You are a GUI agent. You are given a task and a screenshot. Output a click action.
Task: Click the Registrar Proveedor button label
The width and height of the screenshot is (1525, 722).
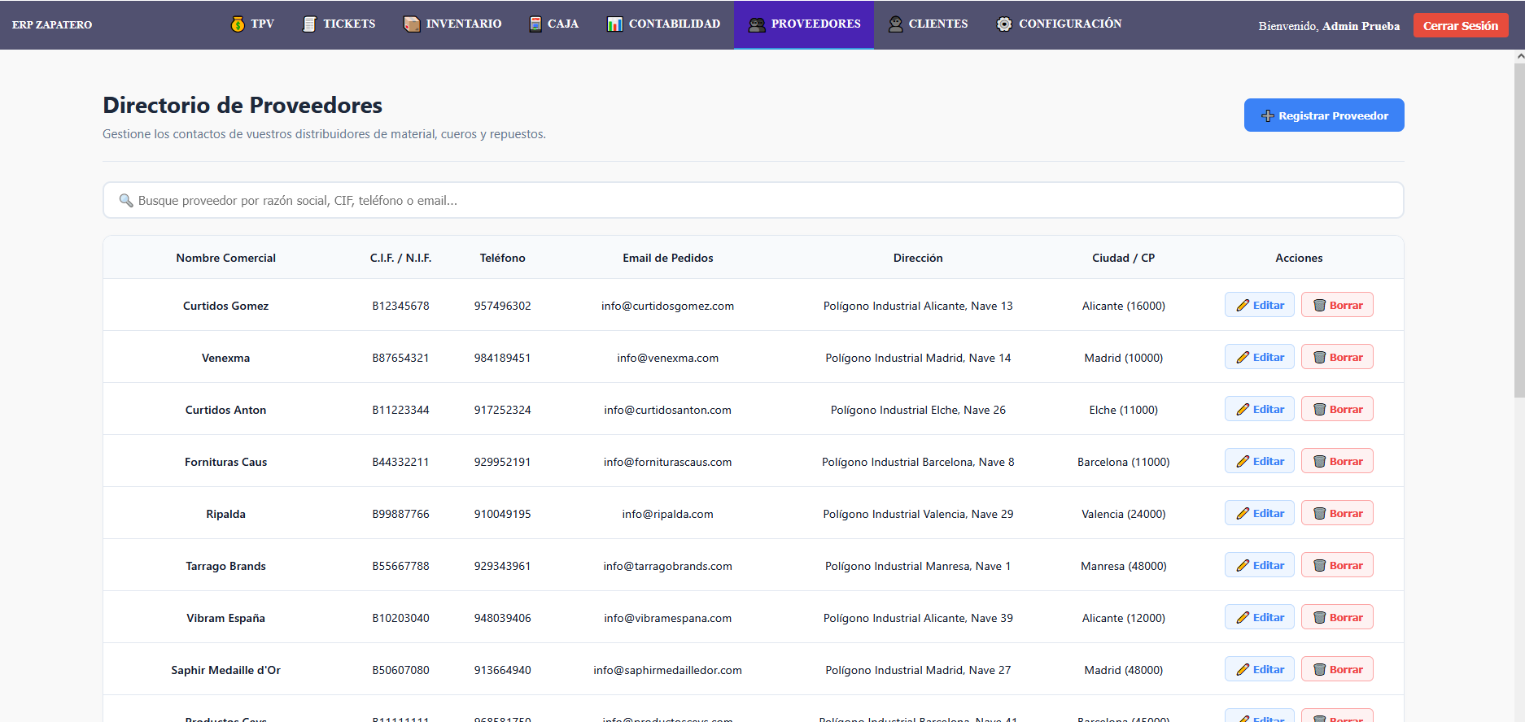[1333, 115]
